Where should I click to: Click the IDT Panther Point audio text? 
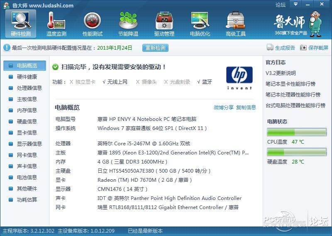click(169, 198)
